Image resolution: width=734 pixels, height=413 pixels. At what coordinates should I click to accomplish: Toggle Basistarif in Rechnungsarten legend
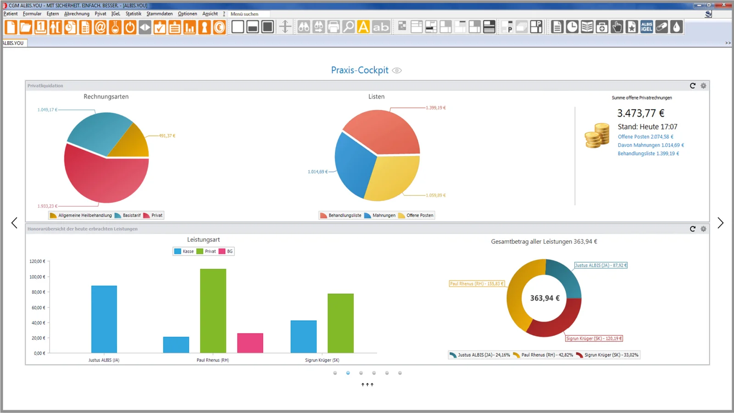coord(128,215)
